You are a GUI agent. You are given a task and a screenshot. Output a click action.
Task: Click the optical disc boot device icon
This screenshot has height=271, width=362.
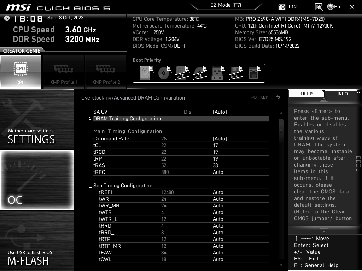[164, 73]
